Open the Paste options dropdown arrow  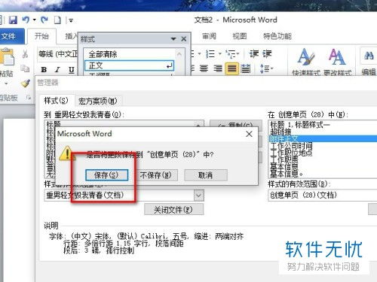[6, 83]
